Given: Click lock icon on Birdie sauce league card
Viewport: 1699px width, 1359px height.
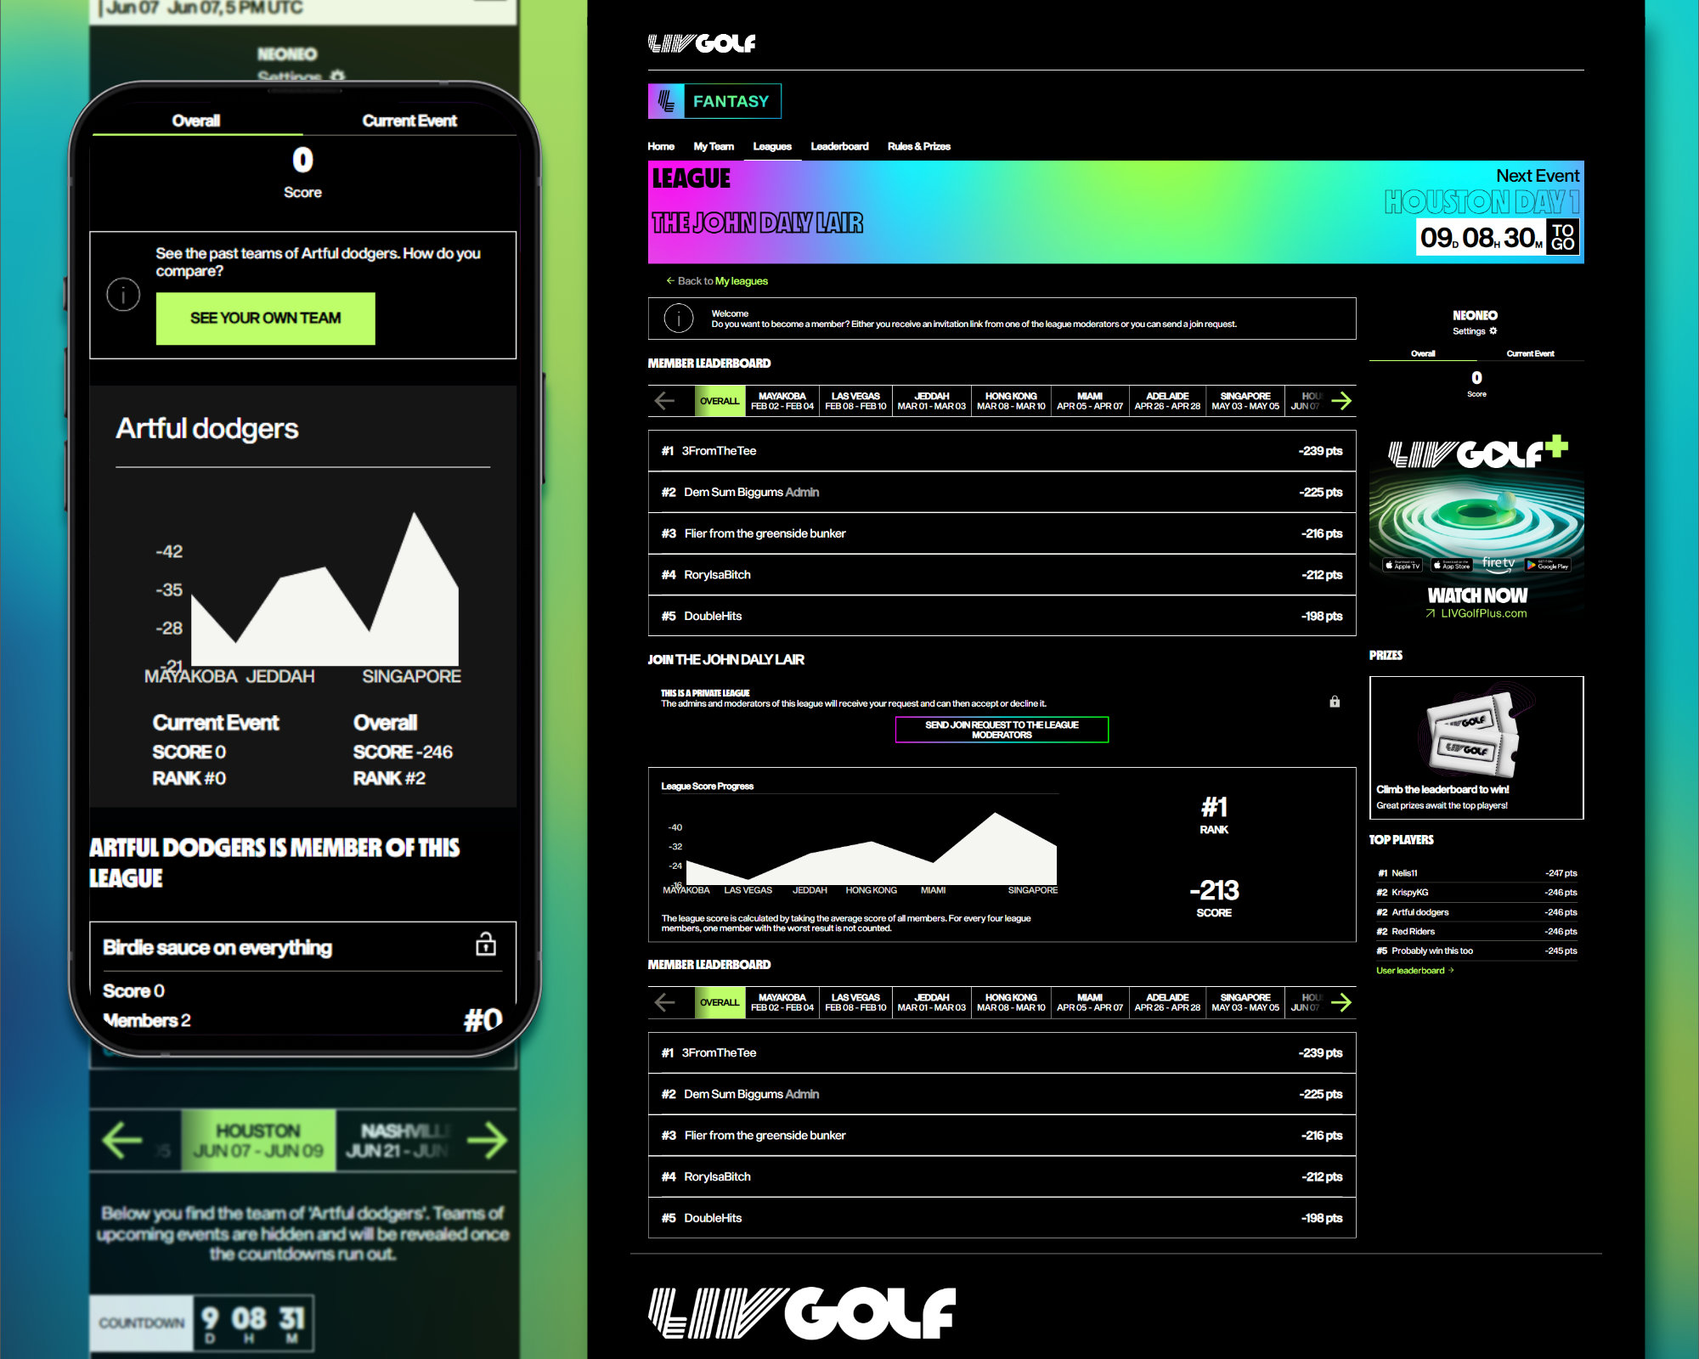Looking at the screenshot, I should click(486, 944).
